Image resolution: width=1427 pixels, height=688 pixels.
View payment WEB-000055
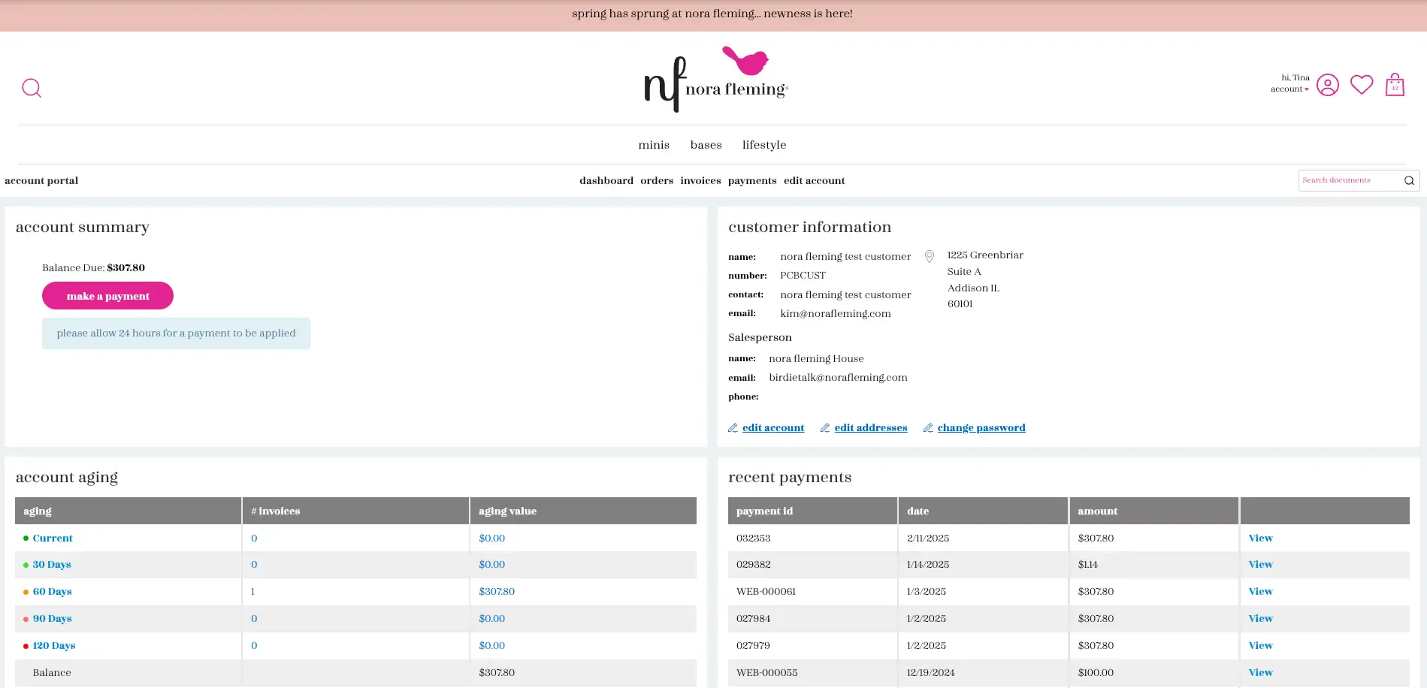1260,673
